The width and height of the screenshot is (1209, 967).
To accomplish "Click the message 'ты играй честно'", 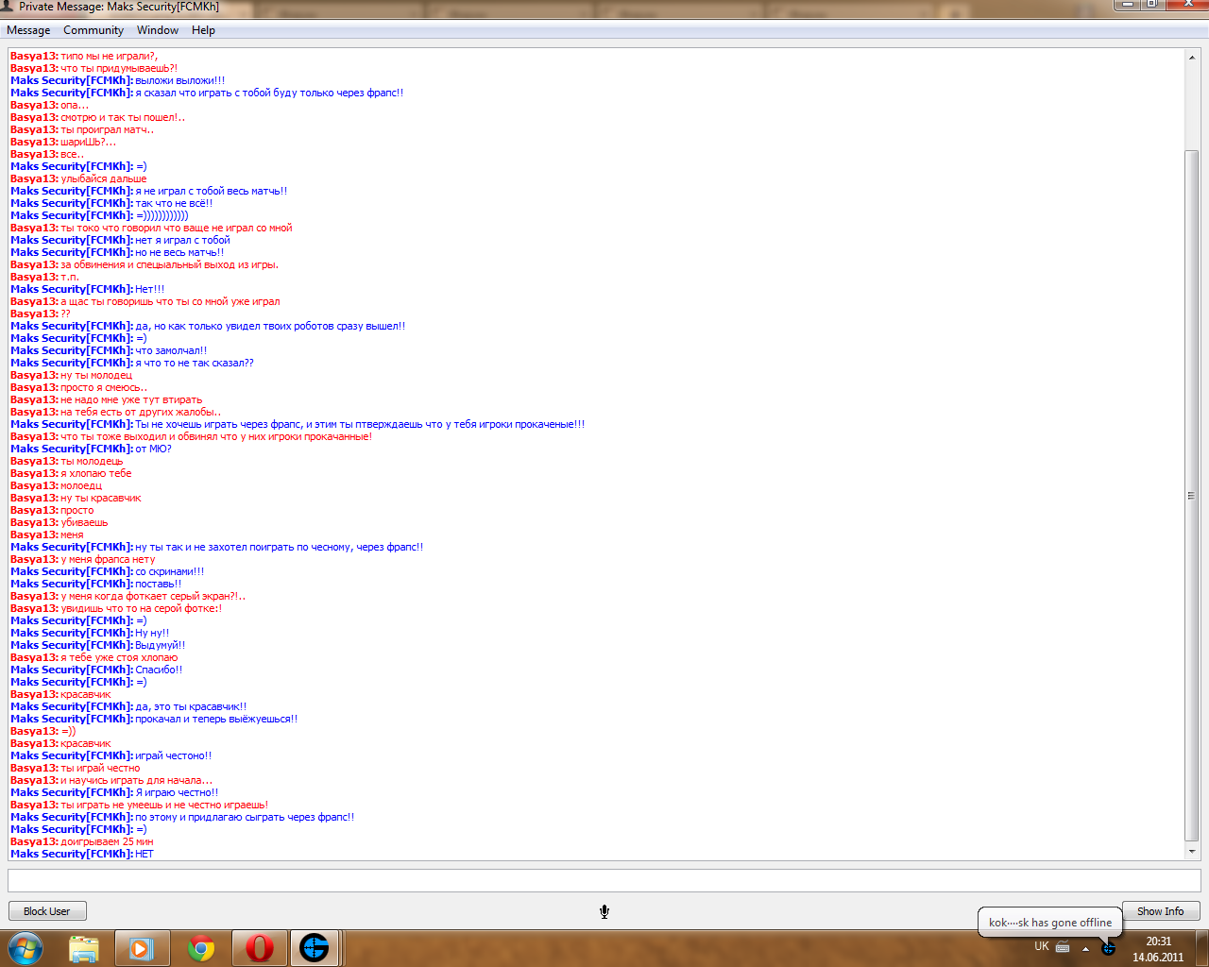I will pos(100,768).
